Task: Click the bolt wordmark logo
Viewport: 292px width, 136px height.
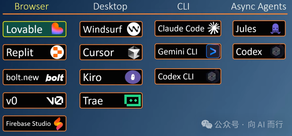Action: pyautogui.click(x=55, y=77)
